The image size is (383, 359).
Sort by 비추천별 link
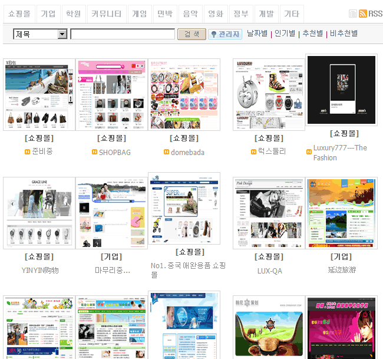pyautogui.click(x=344, y=34)
